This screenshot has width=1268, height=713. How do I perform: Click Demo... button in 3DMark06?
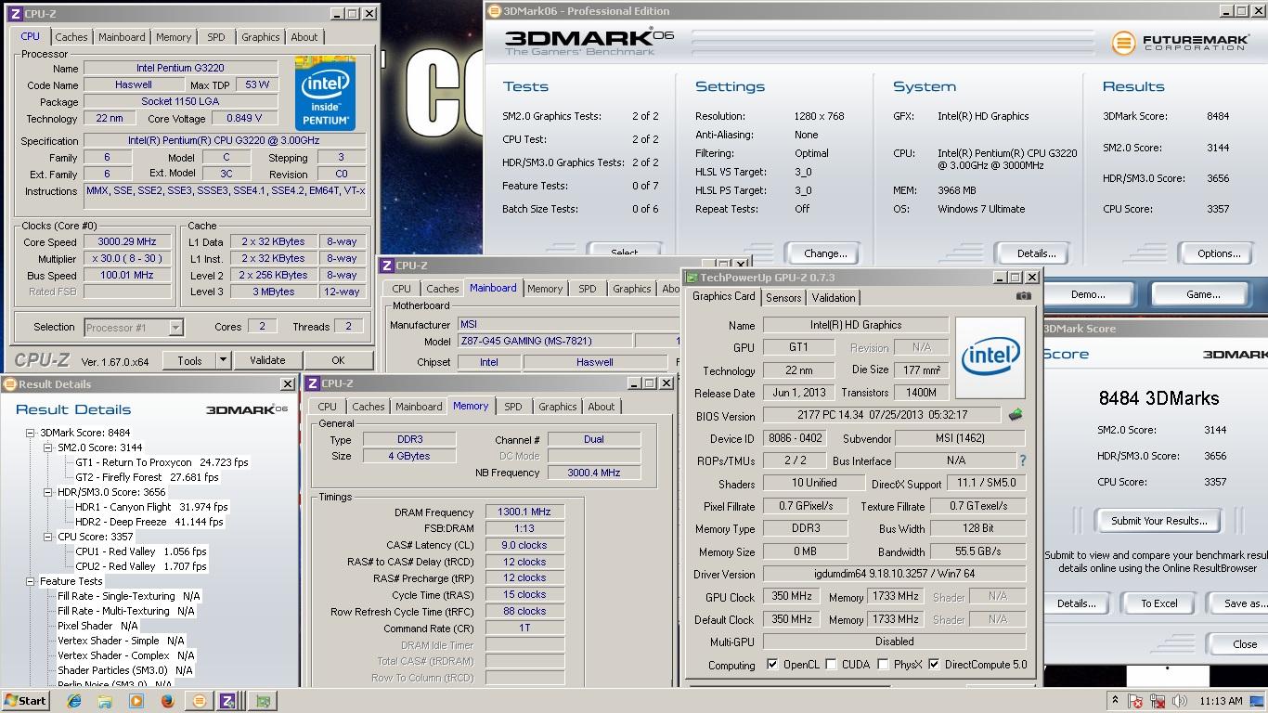1088,294
